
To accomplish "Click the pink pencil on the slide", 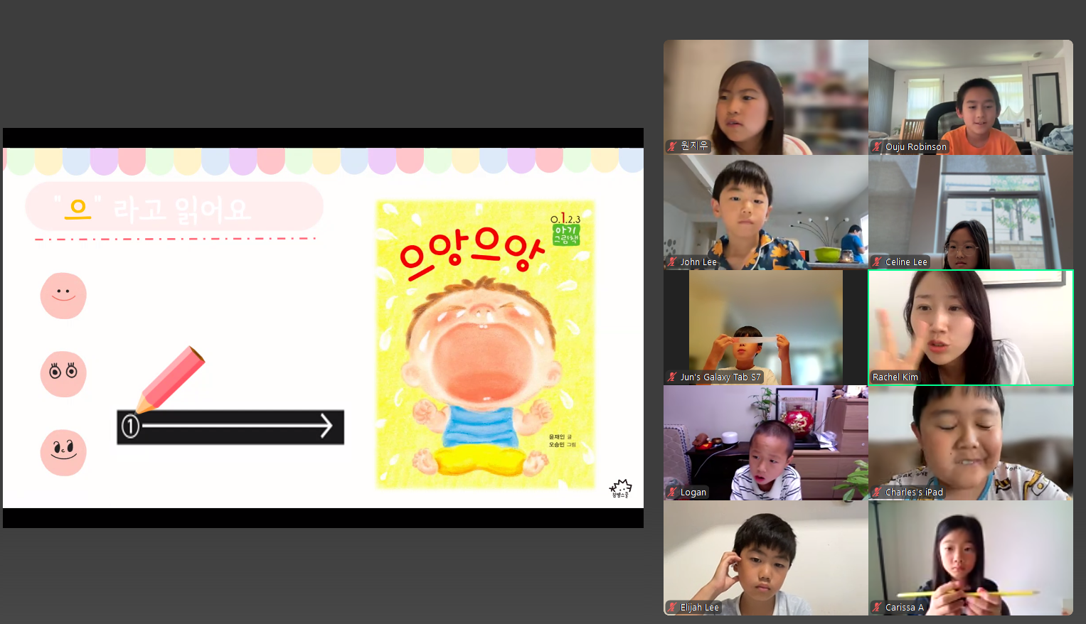I will pos(171,378).
